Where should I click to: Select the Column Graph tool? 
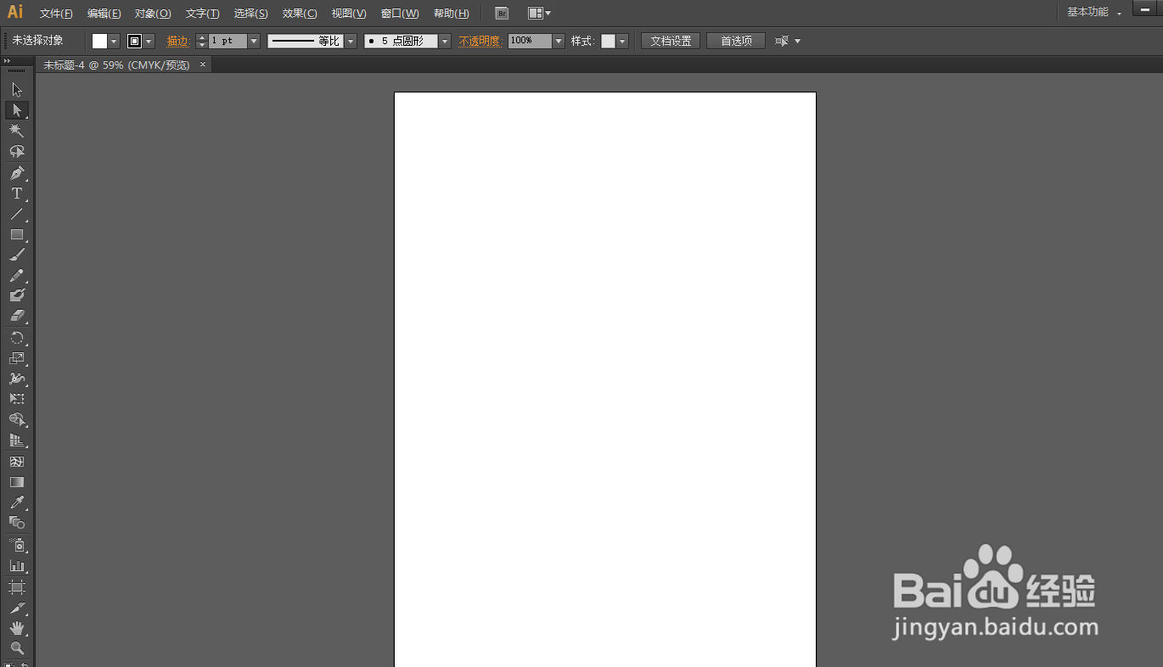(x=17, y=565)
